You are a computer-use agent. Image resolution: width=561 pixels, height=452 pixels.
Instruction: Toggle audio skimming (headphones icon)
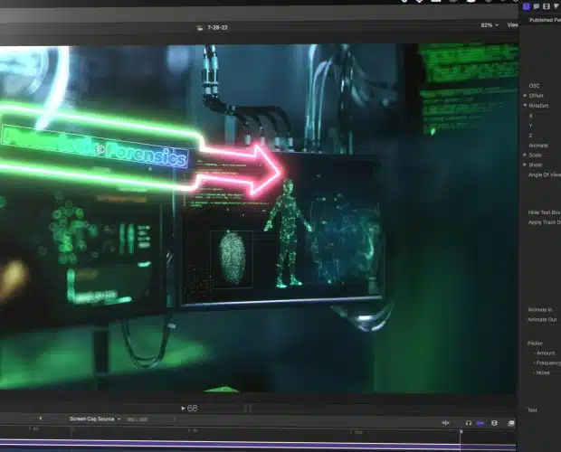469,423
